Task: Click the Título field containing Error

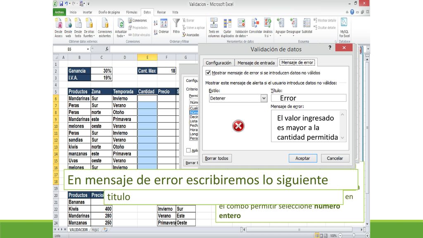Action: [309, 98]
